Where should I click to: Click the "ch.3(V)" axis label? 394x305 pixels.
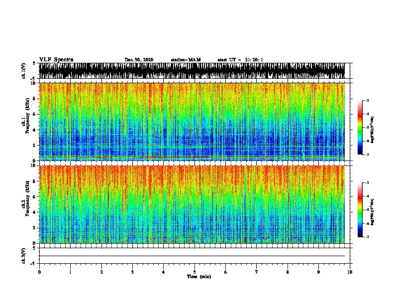click(24, 256)
